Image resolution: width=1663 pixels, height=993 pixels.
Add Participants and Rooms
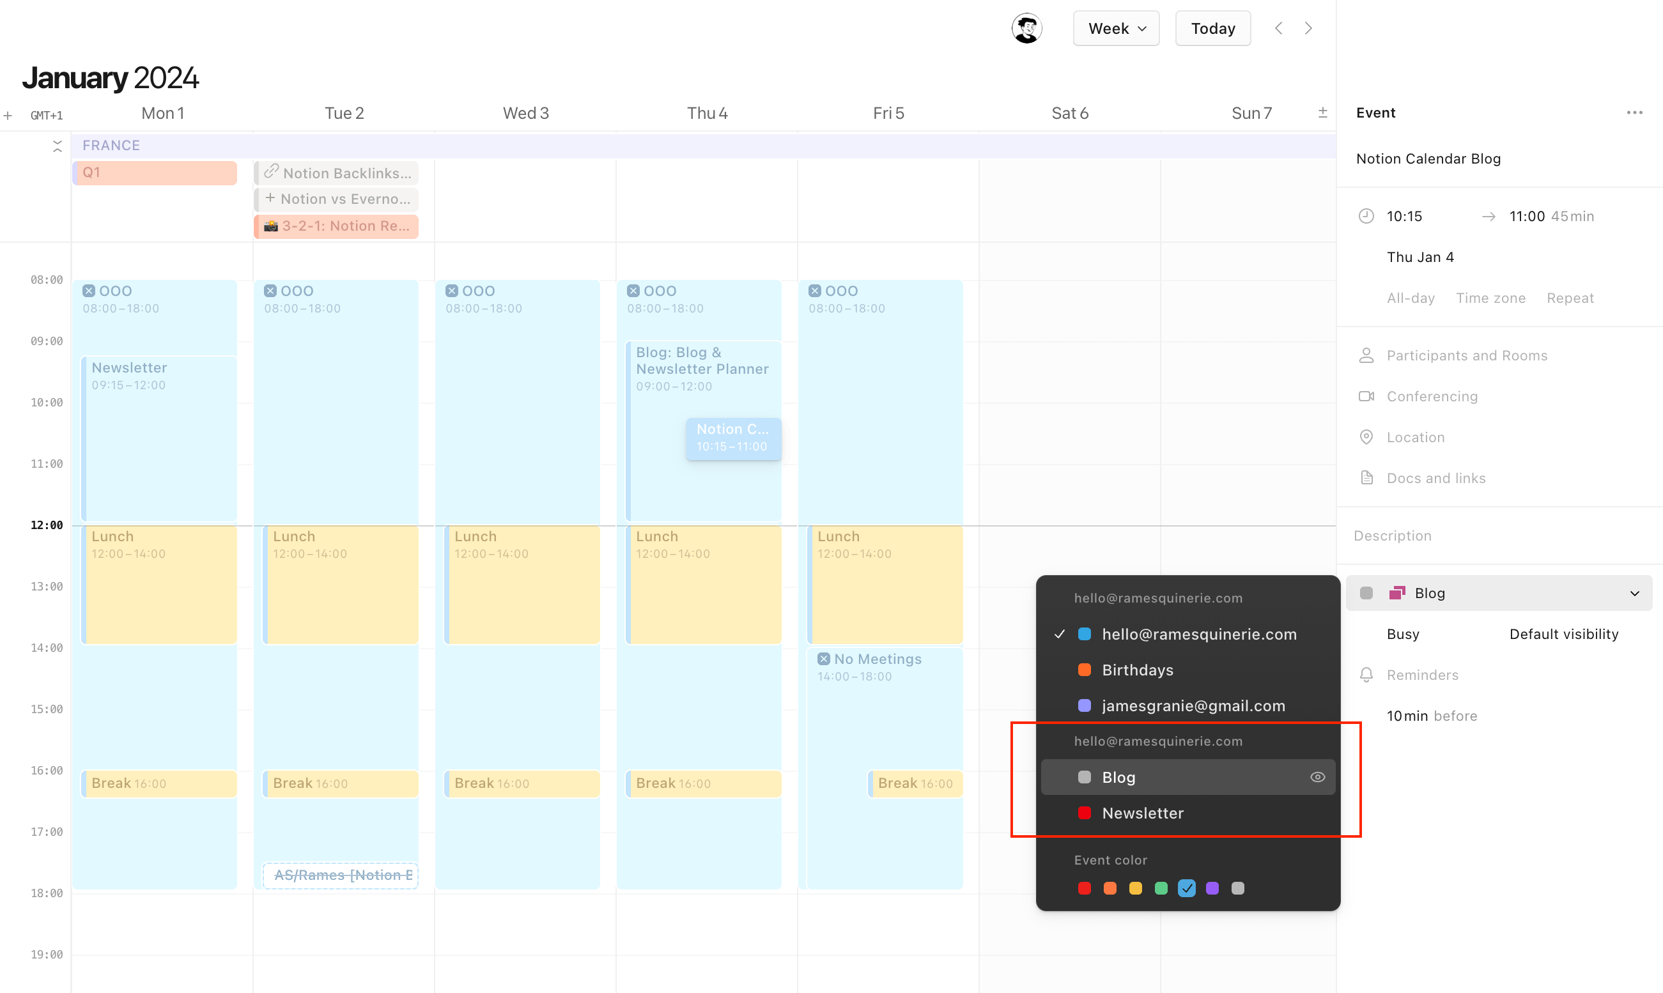click(1466, 355)
